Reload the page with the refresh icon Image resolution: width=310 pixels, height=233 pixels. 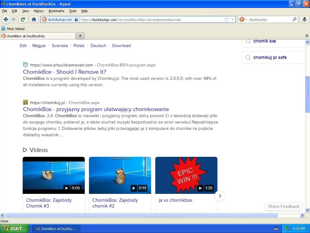click(23, 19)
